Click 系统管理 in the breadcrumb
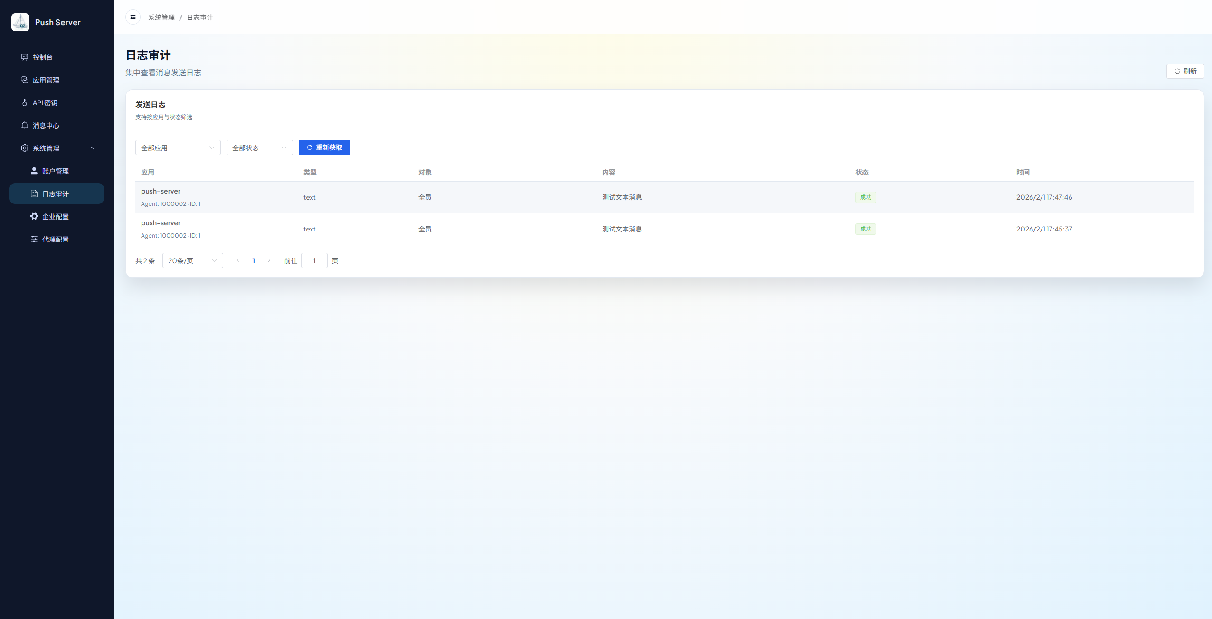The width and height of the screenshot is (1212, 619). (161, 17)
